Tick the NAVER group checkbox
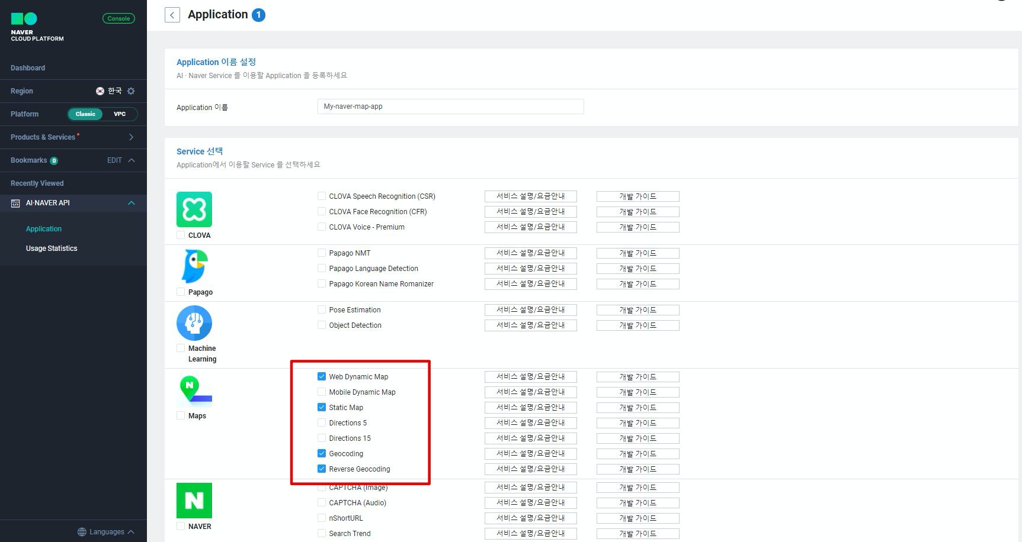This screenshot has width=1022, height=542. pyautogui.click(x=181, y=526)
